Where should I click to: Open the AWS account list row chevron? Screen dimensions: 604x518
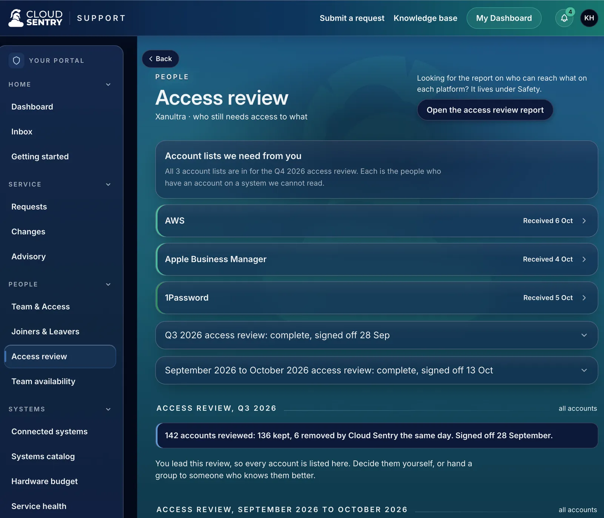(x=584, y=221)
